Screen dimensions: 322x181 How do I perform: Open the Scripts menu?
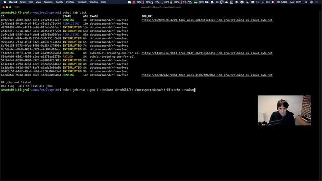click(x=59, y=2)
